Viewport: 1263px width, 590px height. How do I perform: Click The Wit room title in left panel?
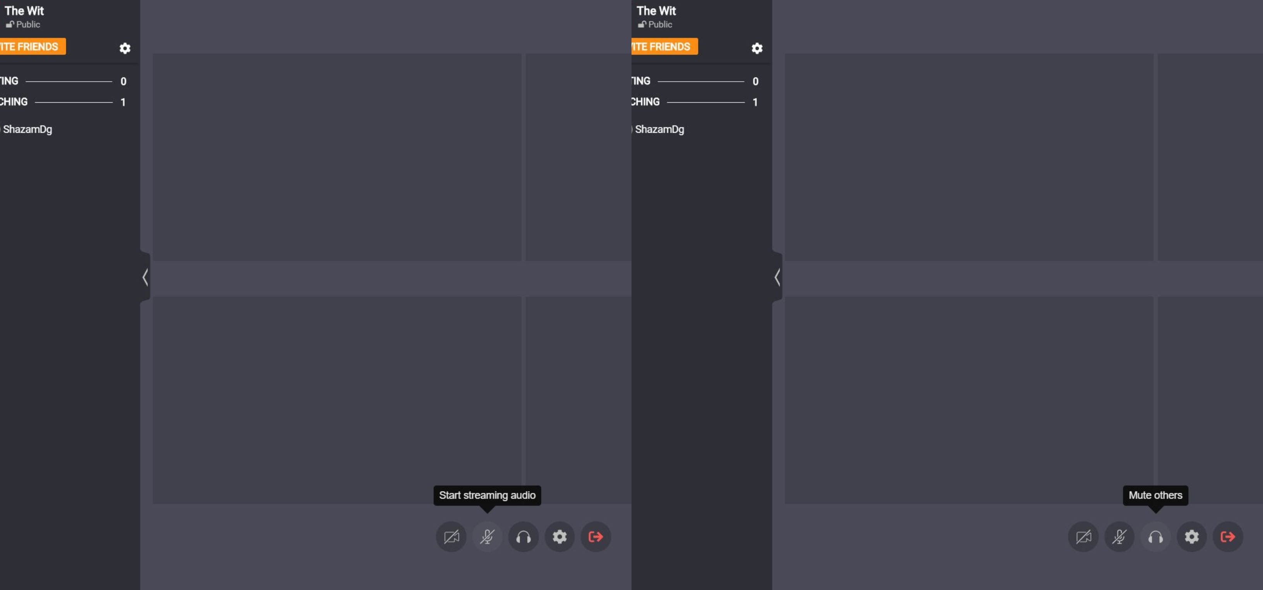pos(24,10)
